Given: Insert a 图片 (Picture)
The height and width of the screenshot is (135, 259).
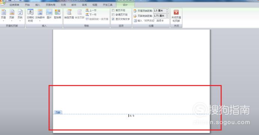Looking at the screenshot, I should pos(49,14).
